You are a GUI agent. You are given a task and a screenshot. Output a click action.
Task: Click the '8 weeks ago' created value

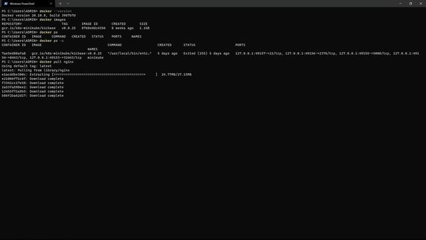click(122, 28)
